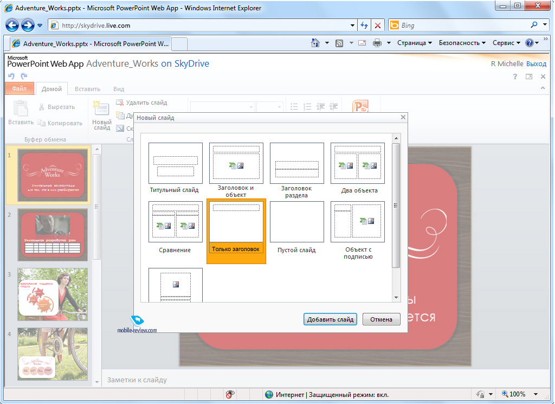Sign out using the Выход link
Viewport: 555px width, 404px height.
coord(536,64)
